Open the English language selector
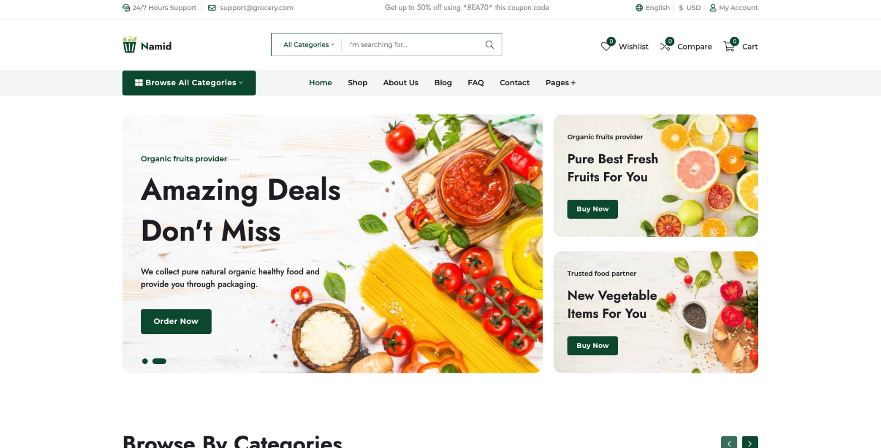881x448 pixels. [x=653, y=8]
